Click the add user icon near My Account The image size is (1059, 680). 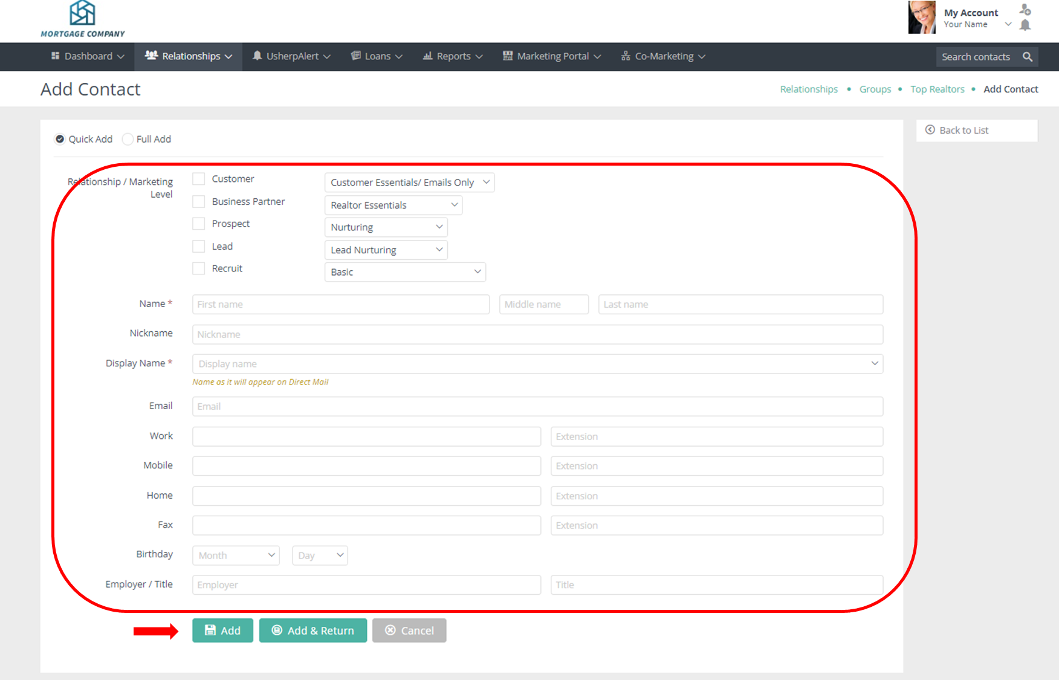(1025, 10)
